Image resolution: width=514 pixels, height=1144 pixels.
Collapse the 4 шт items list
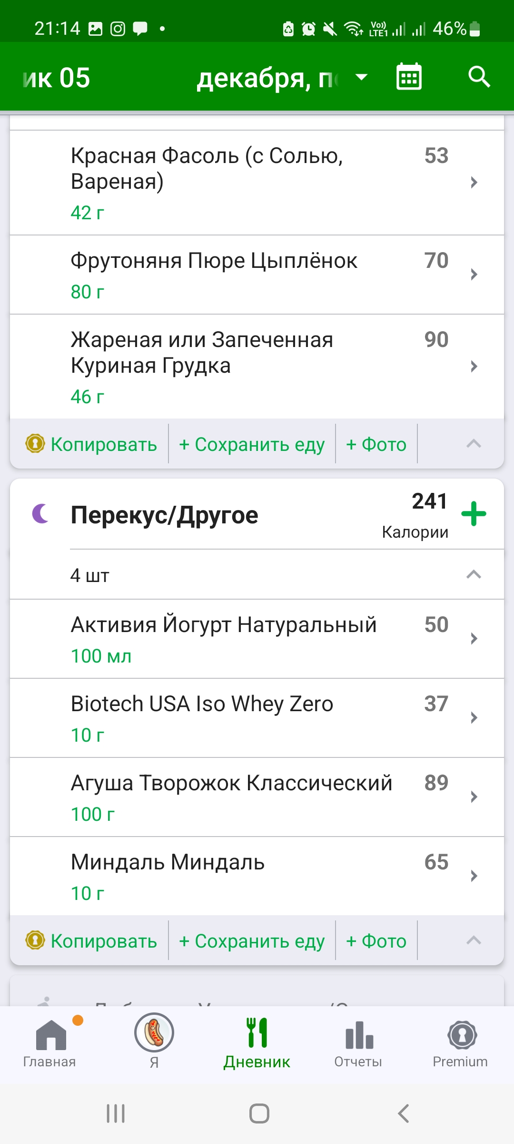tap(474, 574)
